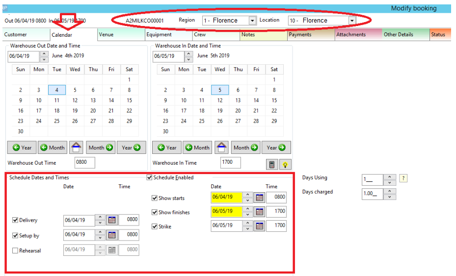
Task: Increment the Strike date spinner
Action: click(x=247, y=223)
